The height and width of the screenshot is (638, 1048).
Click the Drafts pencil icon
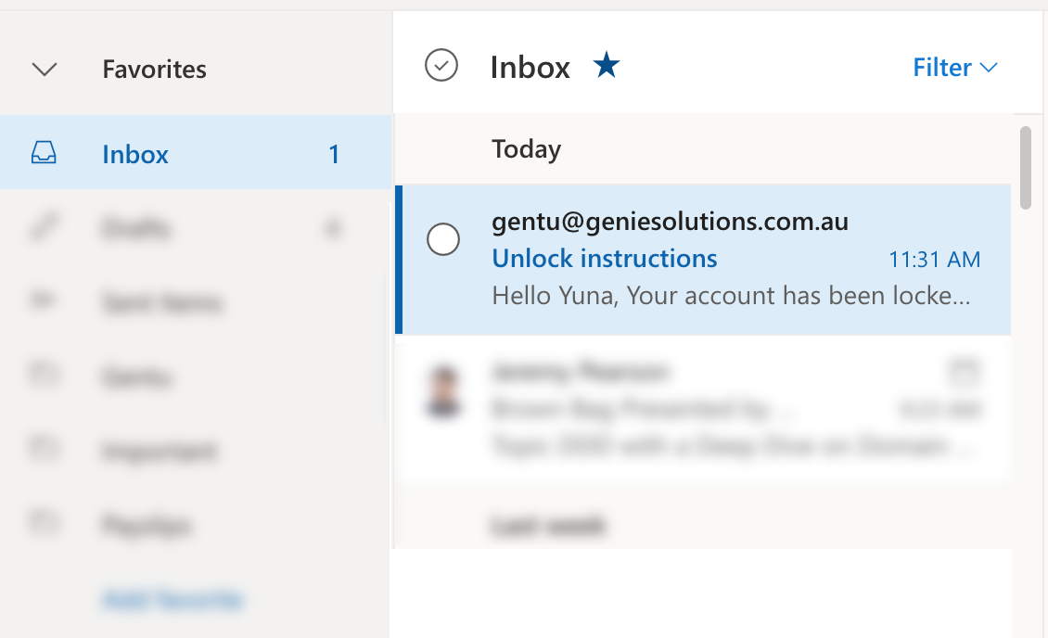[x=45, y=228]
